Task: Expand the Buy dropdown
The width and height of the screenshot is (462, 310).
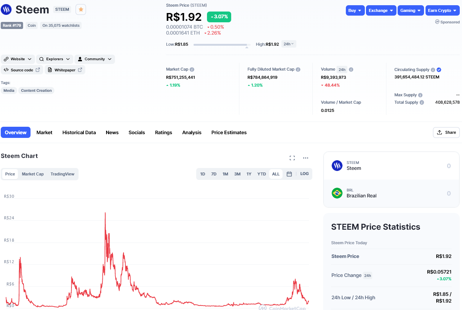Action: [355, 10]
